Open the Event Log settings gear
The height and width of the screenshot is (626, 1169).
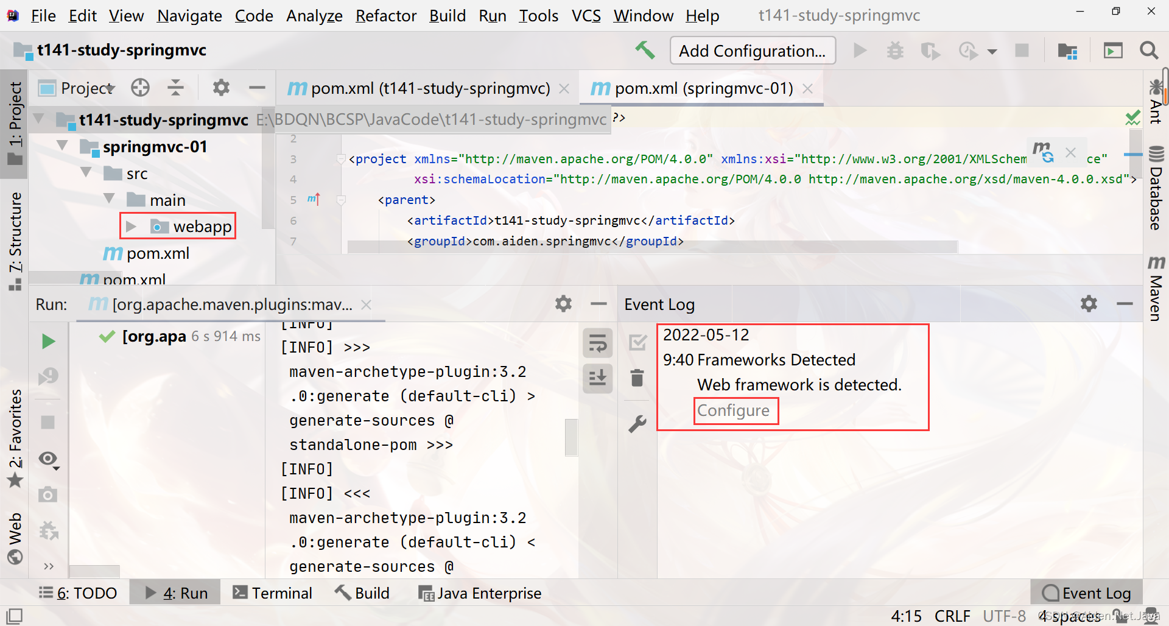click(x=1089, y=303)
